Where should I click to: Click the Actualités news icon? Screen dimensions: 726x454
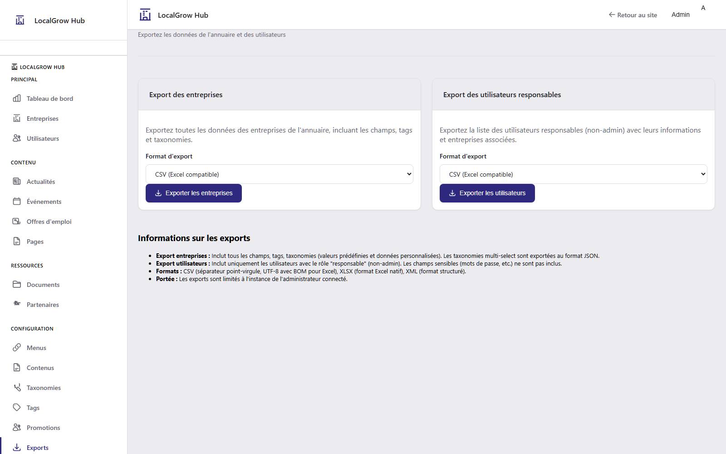coord(16,181)
